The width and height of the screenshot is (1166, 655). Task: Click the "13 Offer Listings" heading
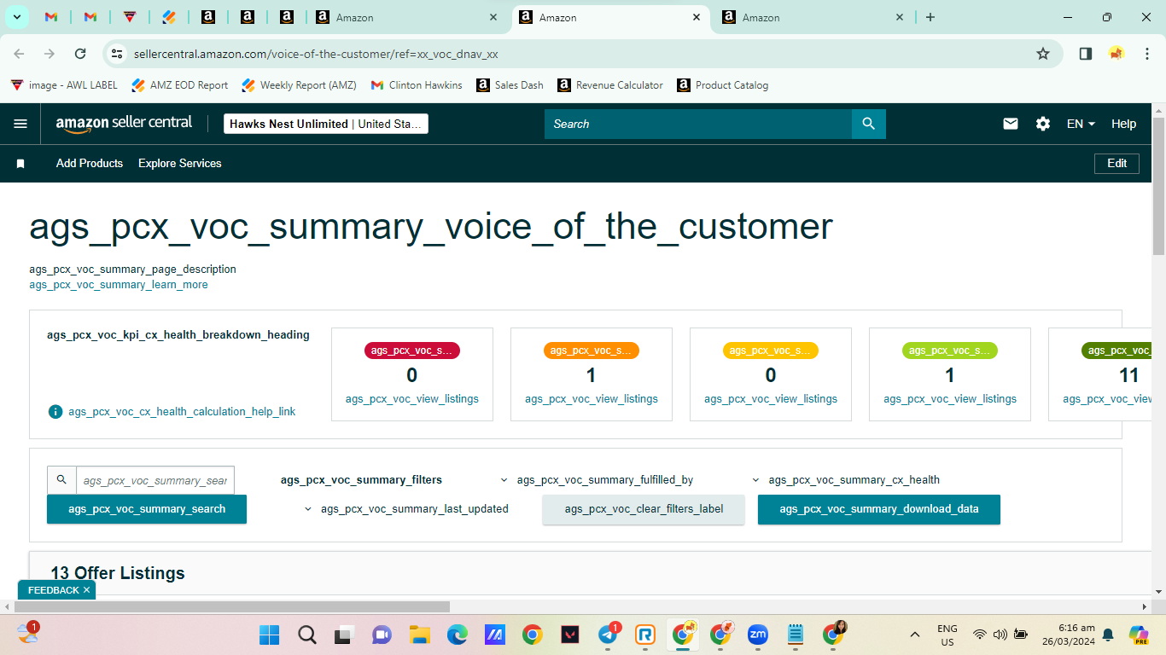point(118,573)
